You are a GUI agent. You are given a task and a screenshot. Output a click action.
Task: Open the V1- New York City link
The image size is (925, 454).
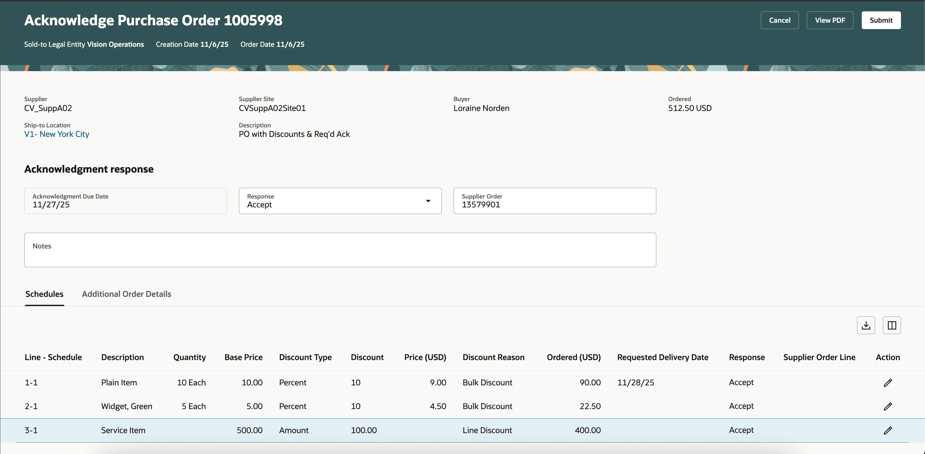pyautogui.click(x=57, y=134)
